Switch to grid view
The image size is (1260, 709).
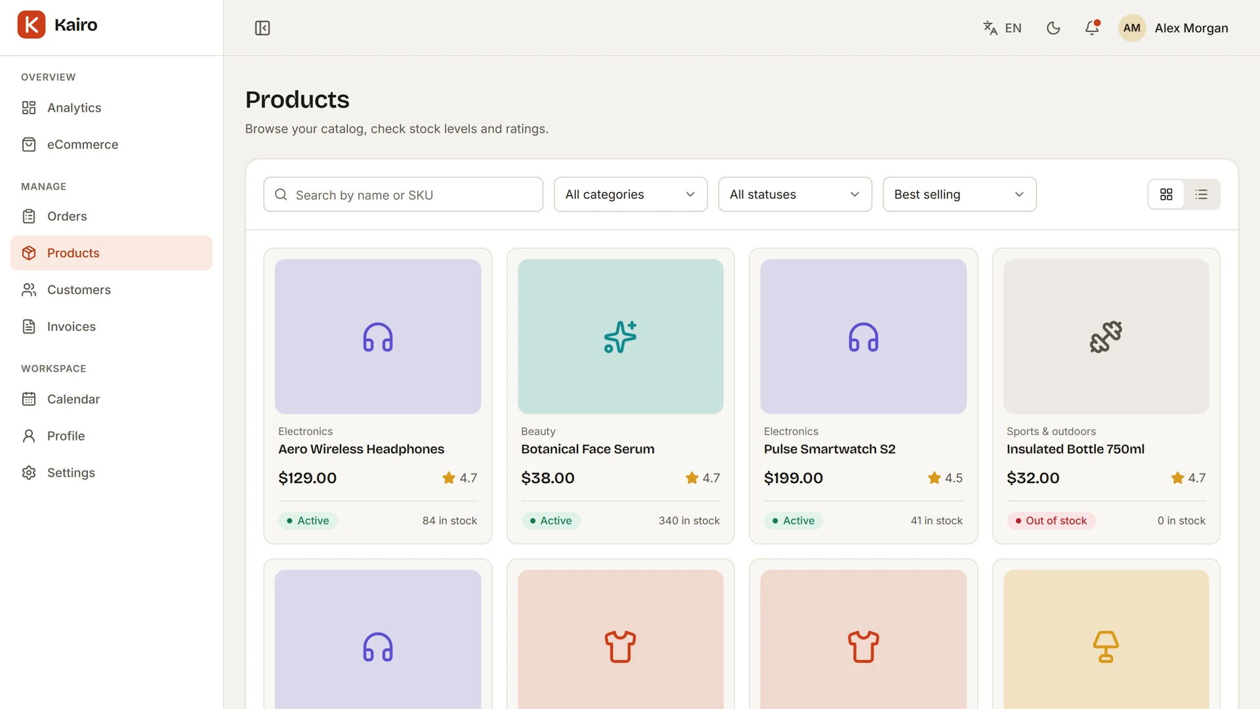1166,194
